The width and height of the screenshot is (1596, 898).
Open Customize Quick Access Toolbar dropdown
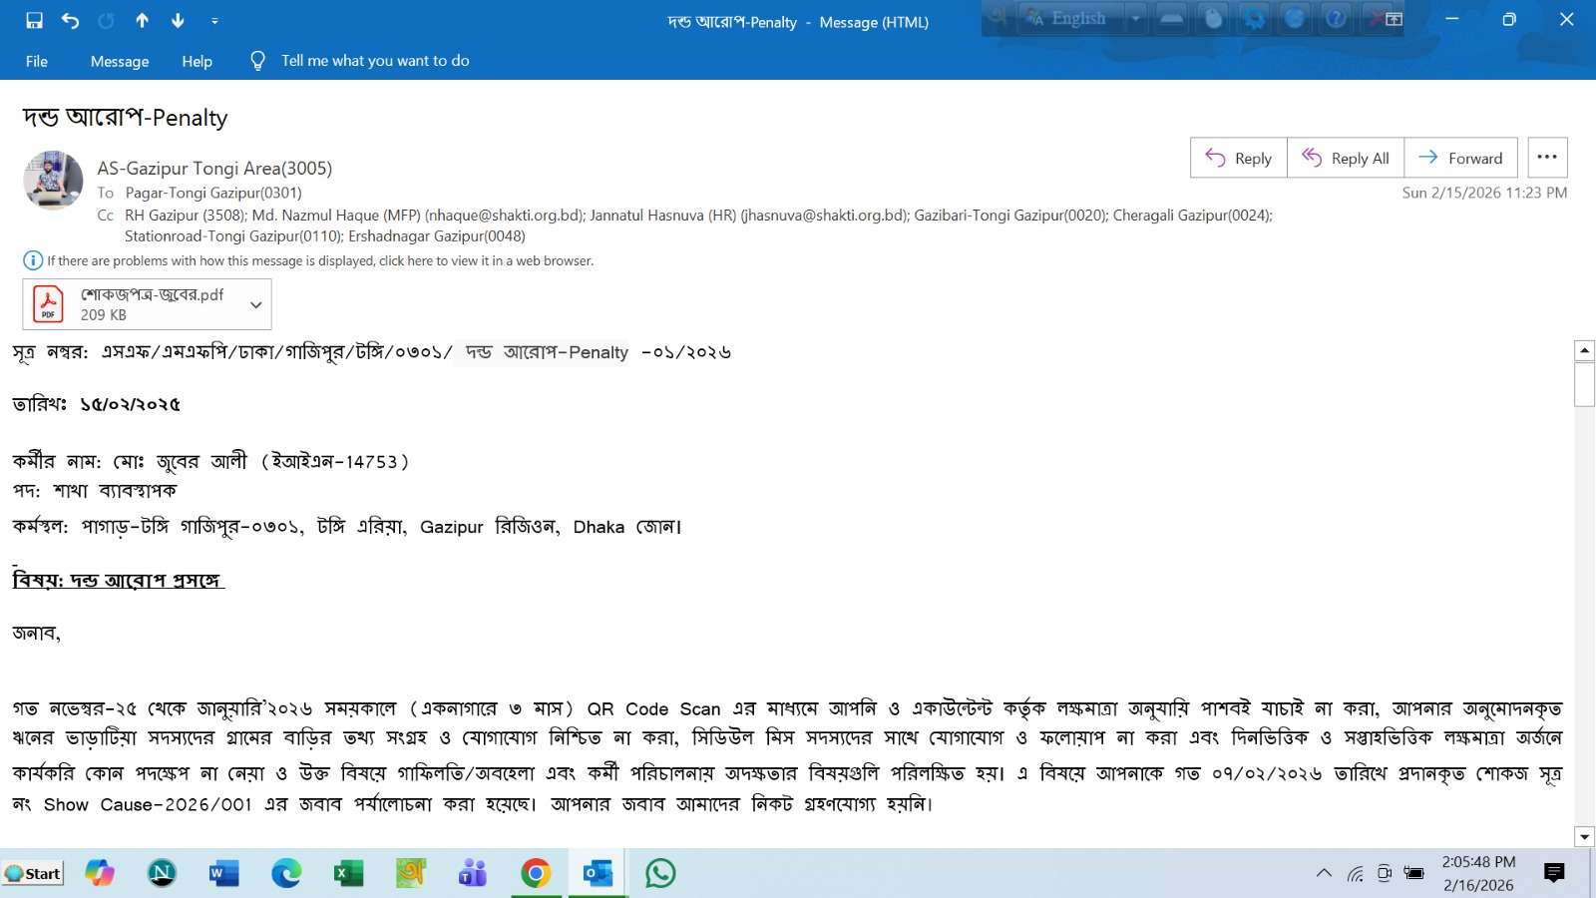click(x=214, y=21)
